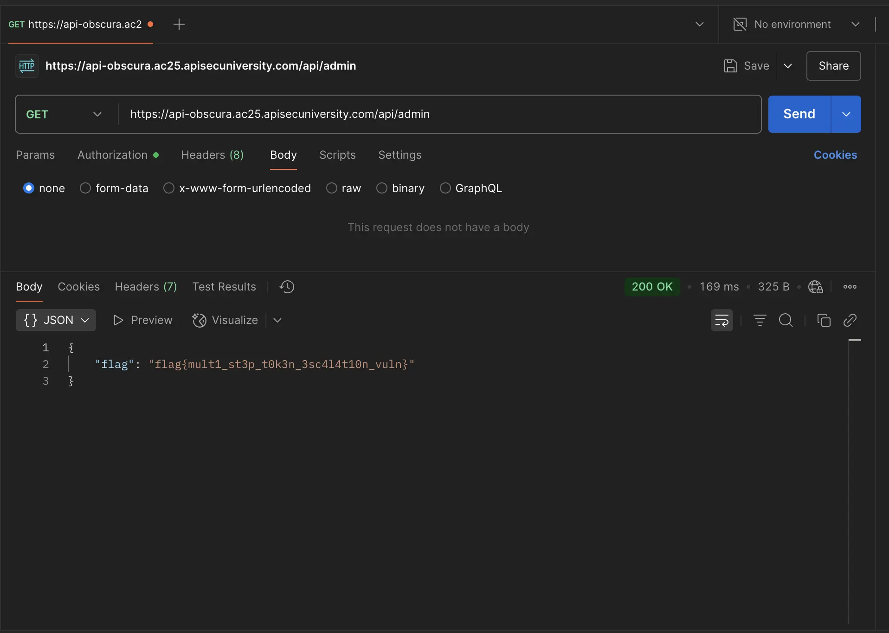Select the GET api-obscura request tab
Viewport: 889px width, 633px height.
point(81,24)
